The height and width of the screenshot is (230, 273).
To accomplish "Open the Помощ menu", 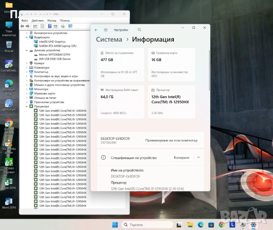I will pos(65,21).
